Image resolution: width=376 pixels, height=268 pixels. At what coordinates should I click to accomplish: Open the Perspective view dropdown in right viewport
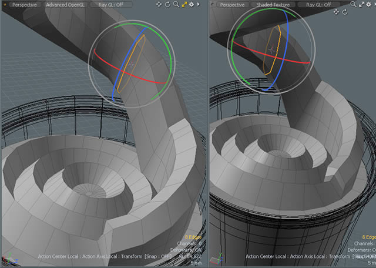tap(232, 5)
